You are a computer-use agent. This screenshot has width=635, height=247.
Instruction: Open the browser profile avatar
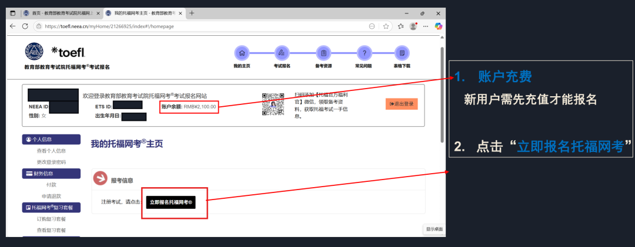coord(413,26)
